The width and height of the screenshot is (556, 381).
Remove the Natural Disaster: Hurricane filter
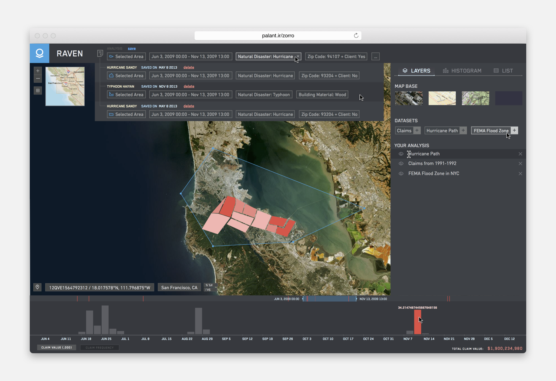297,56
